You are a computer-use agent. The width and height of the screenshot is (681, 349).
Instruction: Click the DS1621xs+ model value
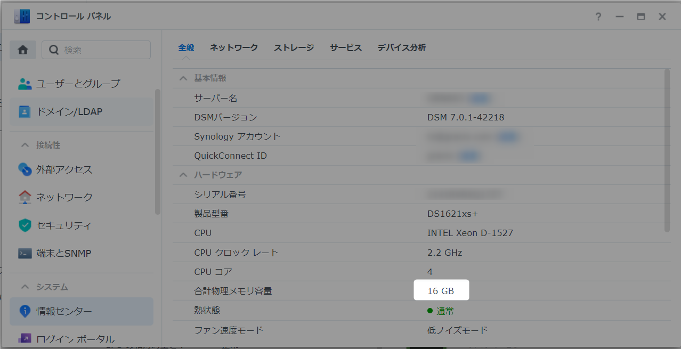point(453,214)
